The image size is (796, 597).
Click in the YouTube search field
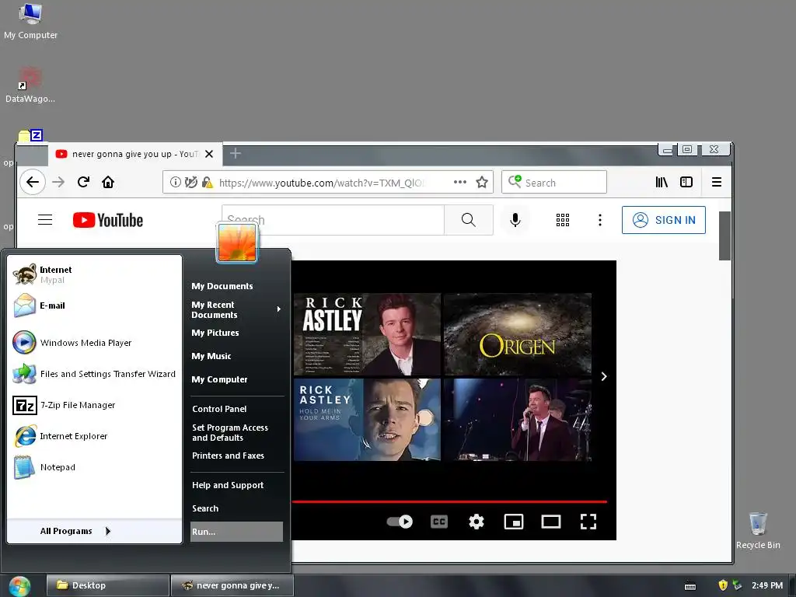point(333,220)
